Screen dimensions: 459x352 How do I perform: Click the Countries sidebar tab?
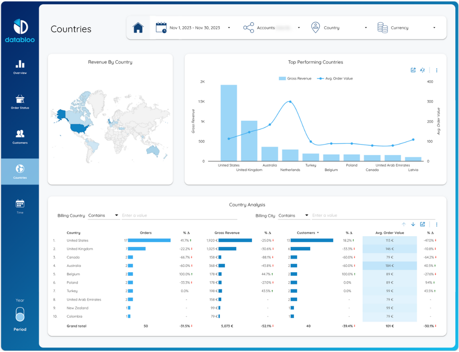click(x=20, y=171)
